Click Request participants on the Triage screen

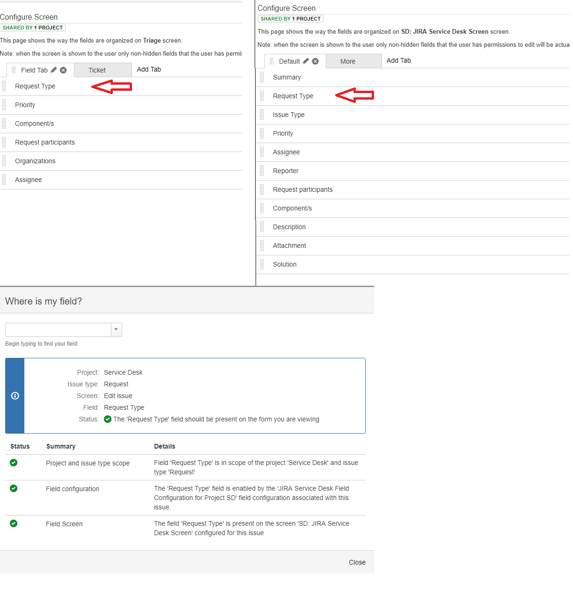pos(121,143)
